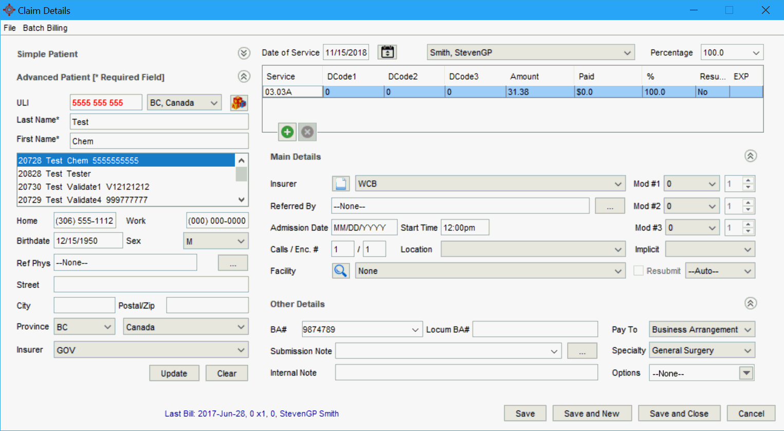This screenshot has width=784, height=431.
Task: Click the insurer document icon
Action: [341, 184]
